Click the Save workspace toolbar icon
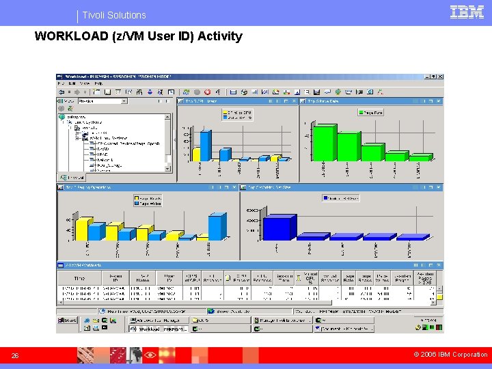 coord(108,92)
